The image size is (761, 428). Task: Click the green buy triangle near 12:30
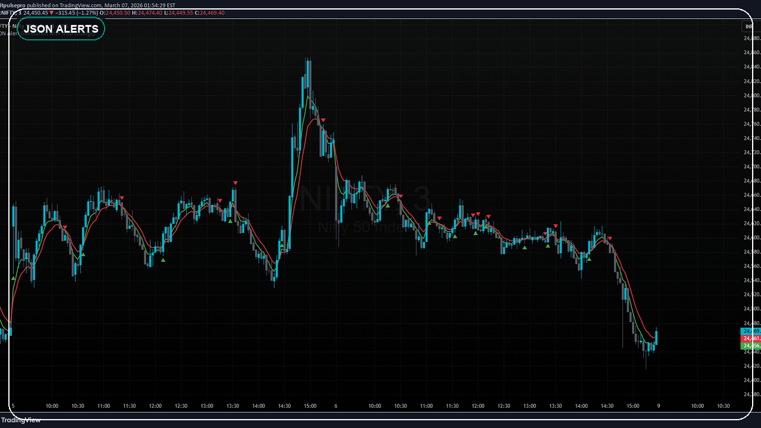click(x=163, y=260)
